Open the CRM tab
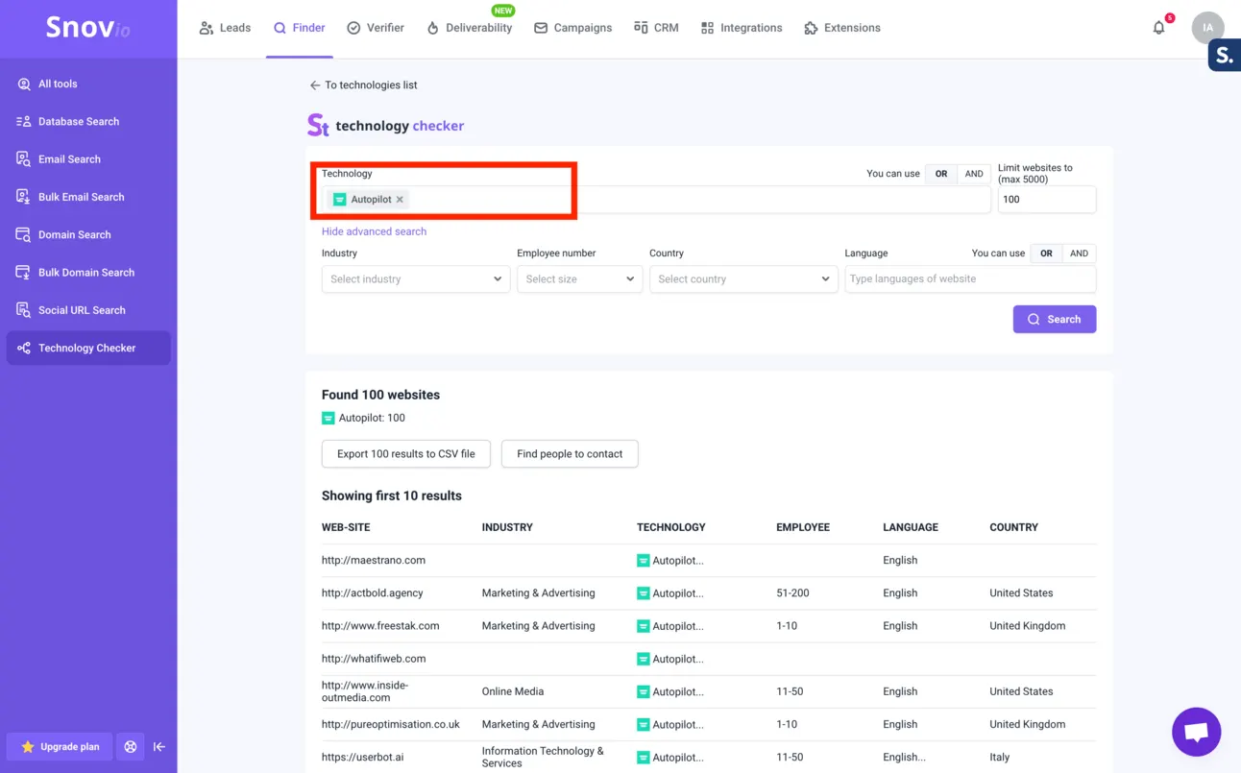The height and width of the screenshot is (773, 1241). (657, 28)
